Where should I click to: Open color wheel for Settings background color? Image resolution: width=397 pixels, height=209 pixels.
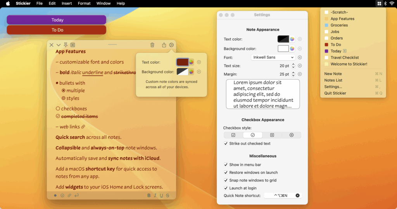pyautogui.click(x=292, y=48)
